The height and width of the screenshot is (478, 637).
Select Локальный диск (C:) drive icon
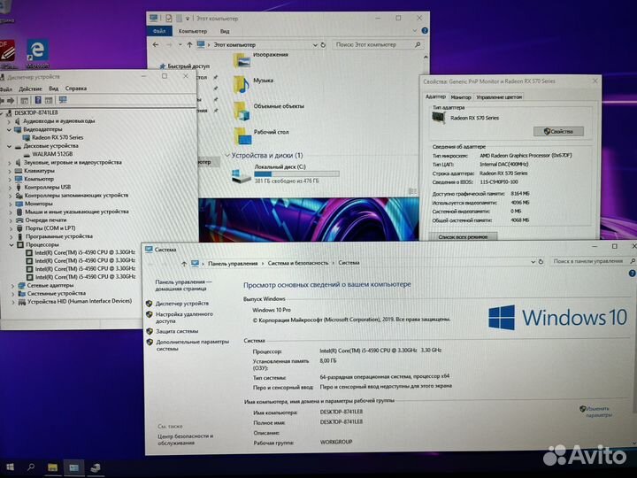pos(242,176)
